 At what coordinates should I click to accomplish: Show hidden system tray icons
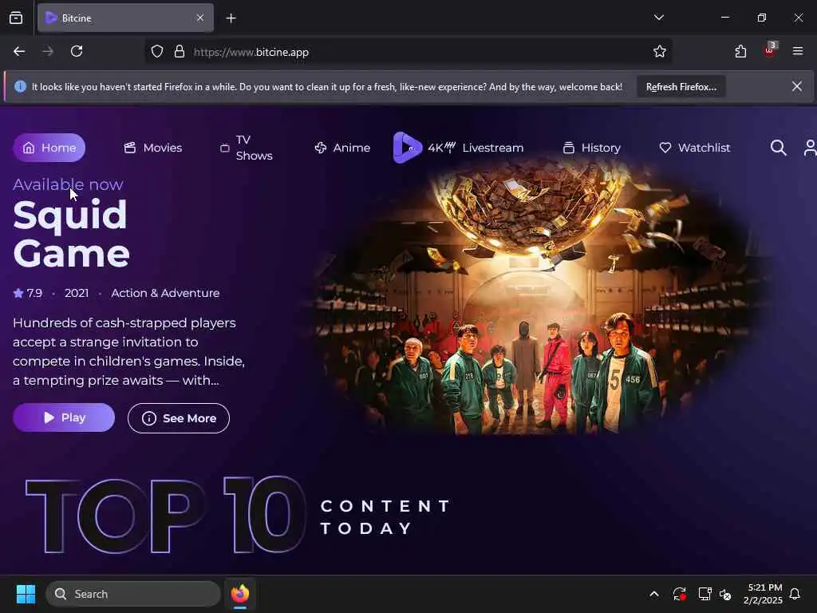654,594
